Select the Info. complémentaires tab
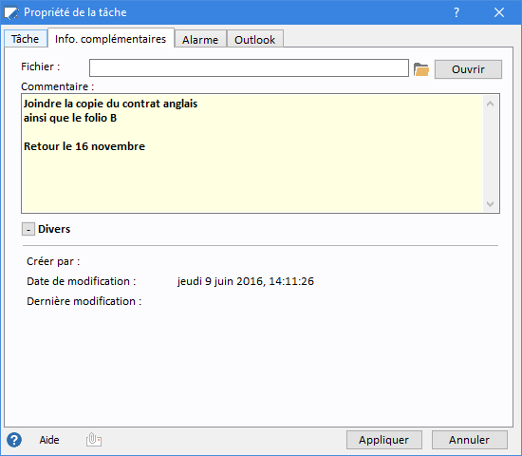The height and width of the screenshot is (456, 522). click(x=110, y=39)
